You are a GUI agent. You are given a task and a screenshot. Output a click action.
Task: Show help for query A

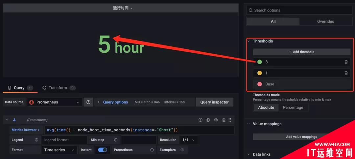click(201, 120)
